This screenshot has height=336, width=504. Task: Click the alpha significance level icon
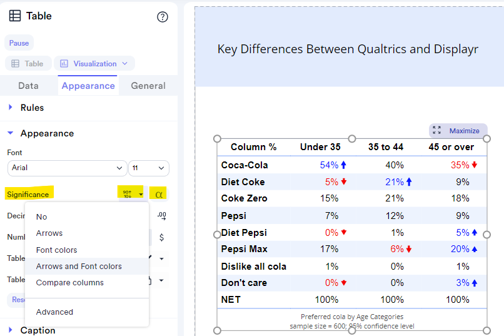click(158, 194)
